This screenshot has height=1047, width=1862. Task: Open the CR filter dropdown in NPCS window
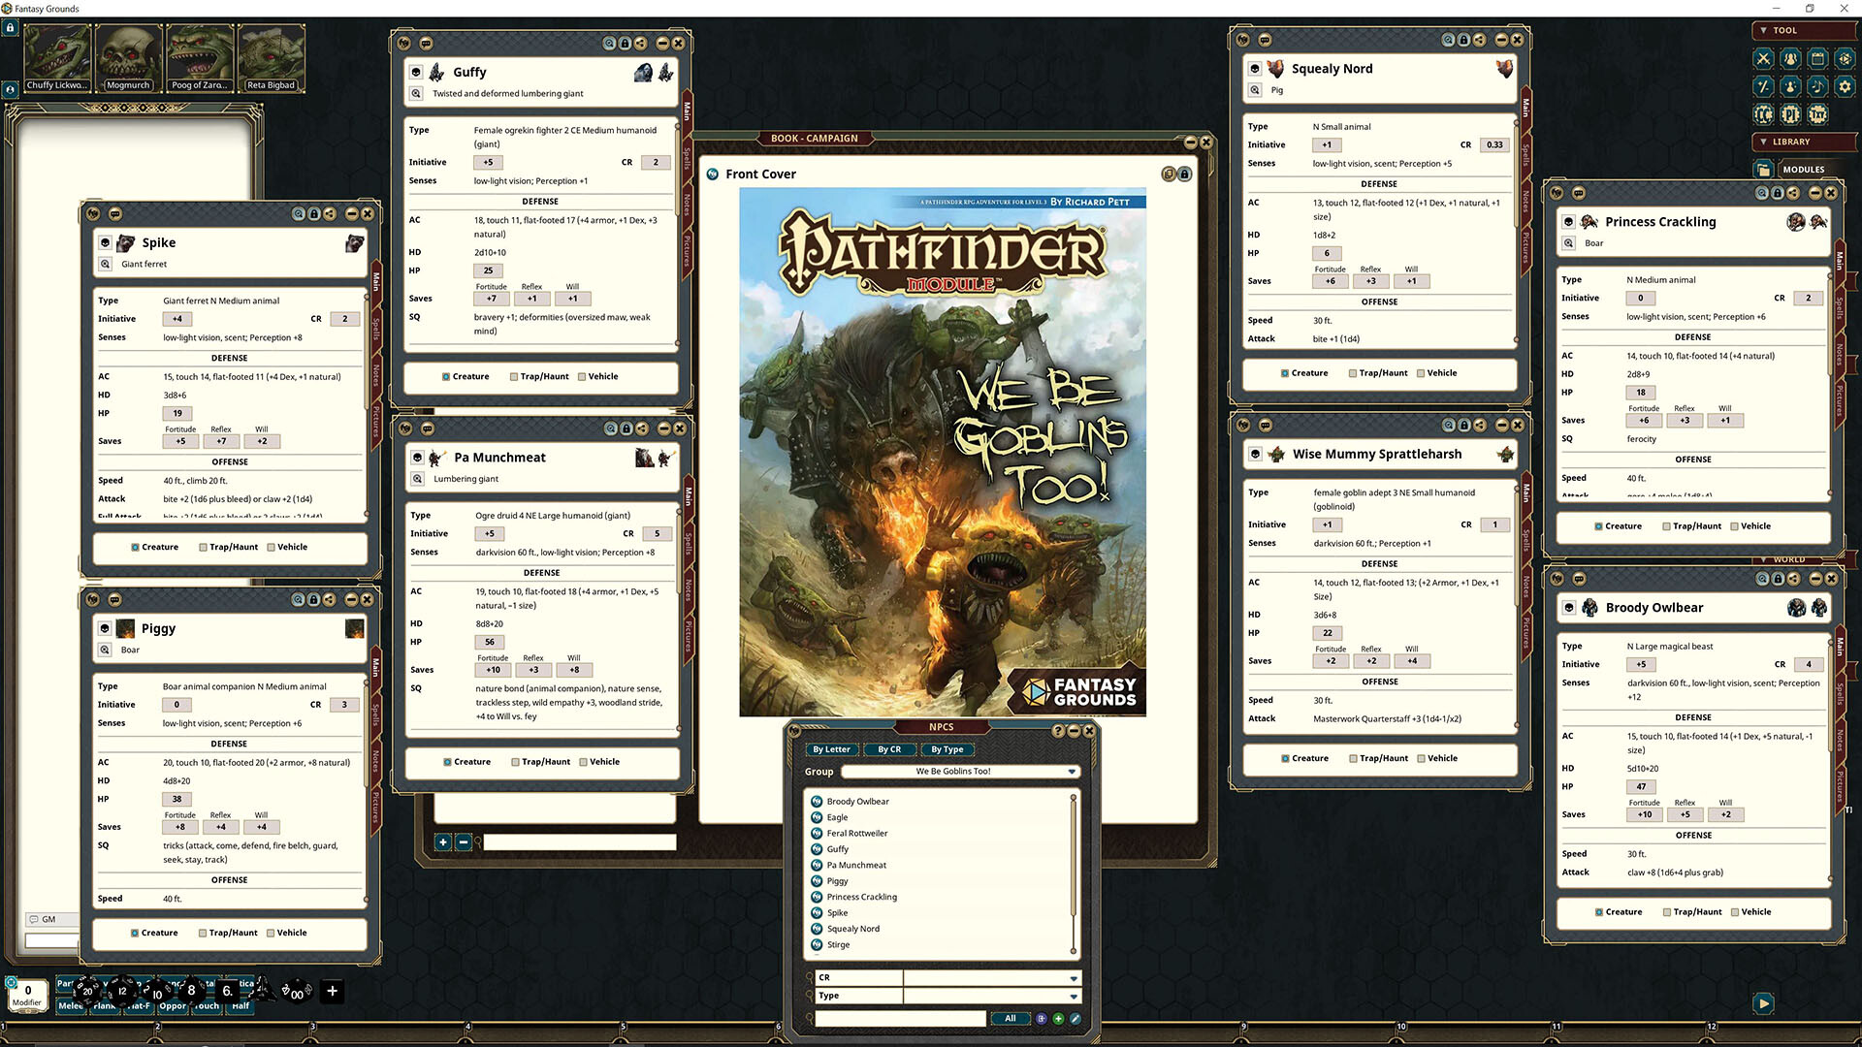pos(1073,977)
